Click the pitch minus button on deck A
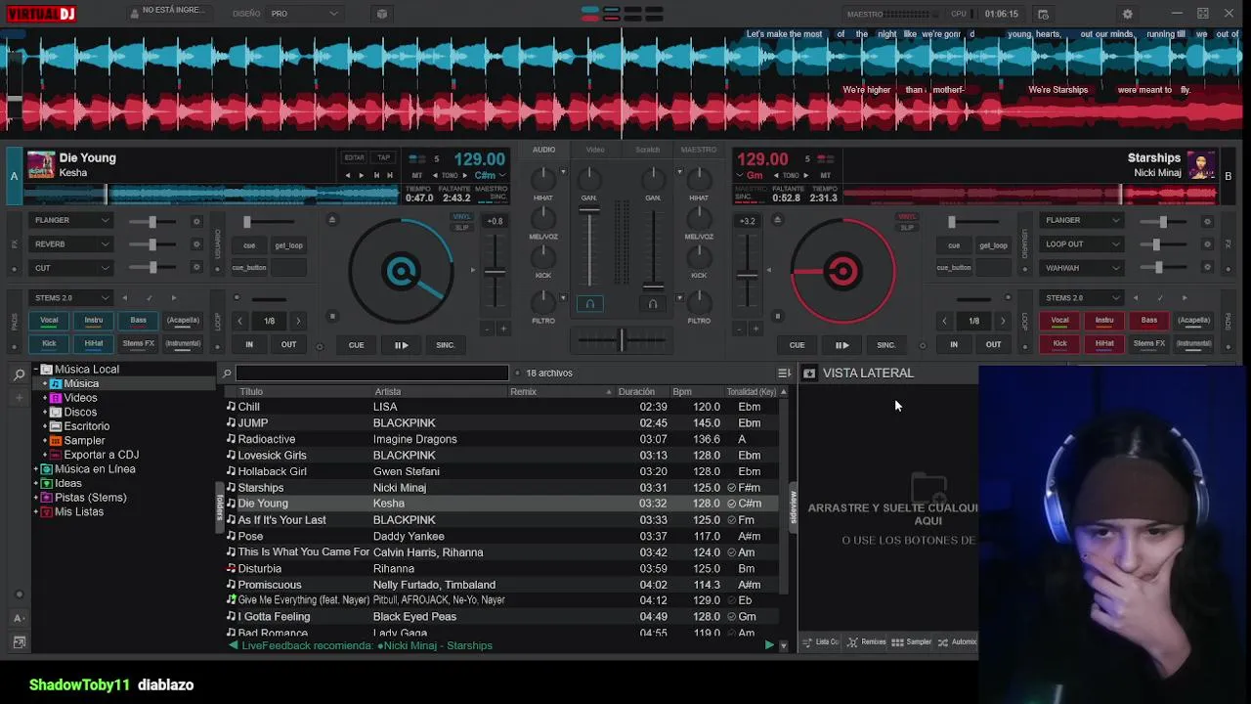This screenshot has height=704, width=1251. [x=488, y=329]
